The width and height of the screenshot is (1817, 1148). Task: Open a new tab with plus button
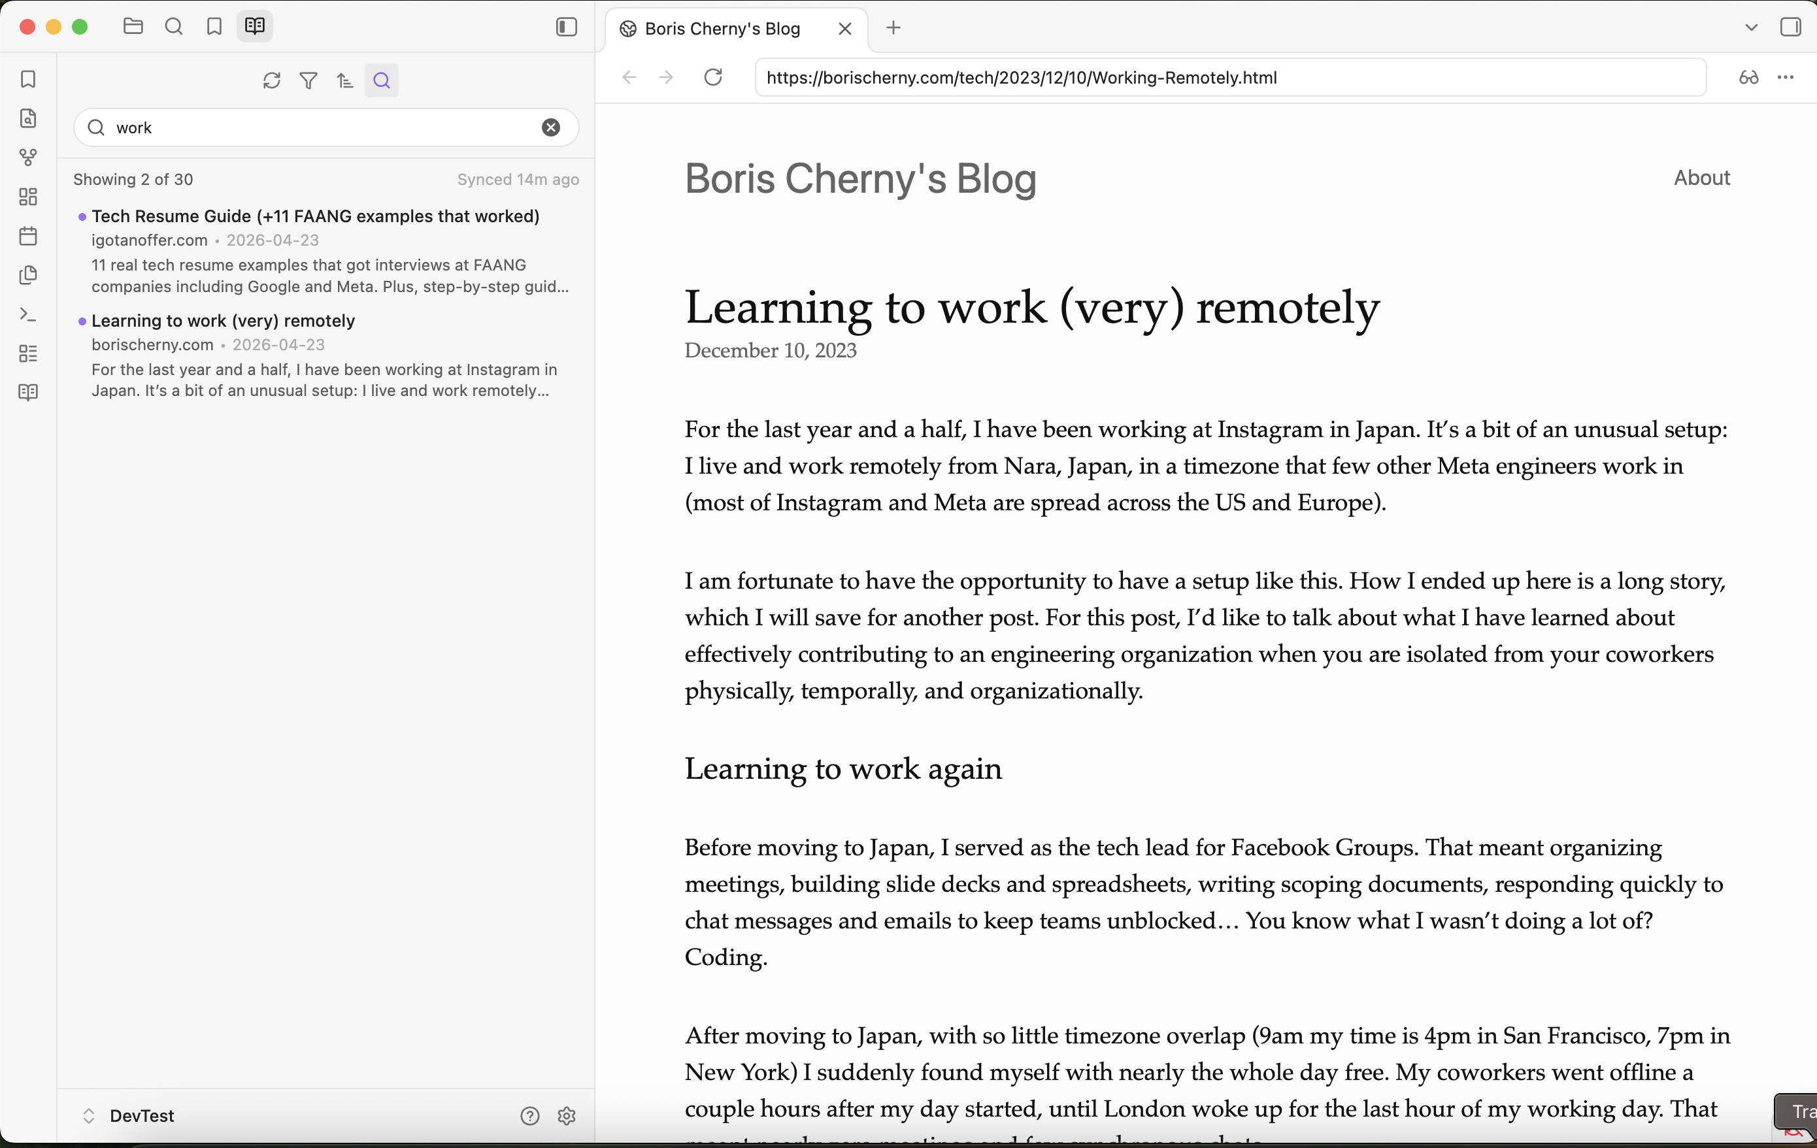[x=893, y=28]
